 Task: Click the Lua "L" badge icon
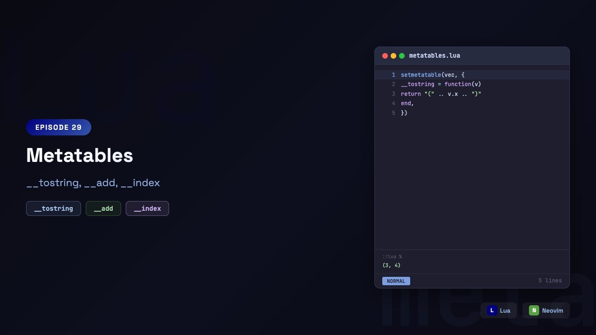[492, 310]
